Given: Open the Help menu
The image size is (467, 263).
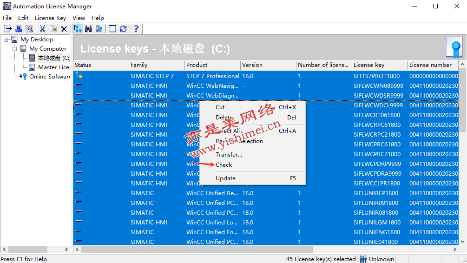Looking at the screenshot, I should (x=98, y=18).
